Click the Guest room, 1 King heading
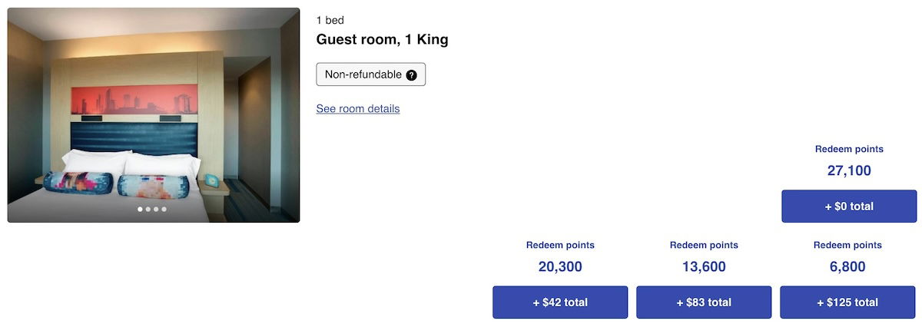Screen dimensions: 922x324 point(382,40)
